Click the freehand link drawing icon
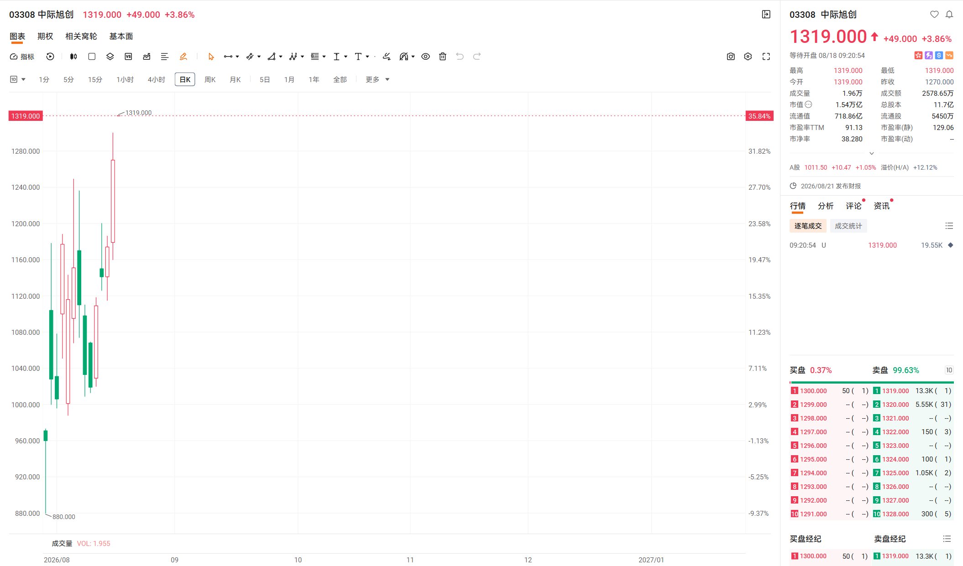 387,57
